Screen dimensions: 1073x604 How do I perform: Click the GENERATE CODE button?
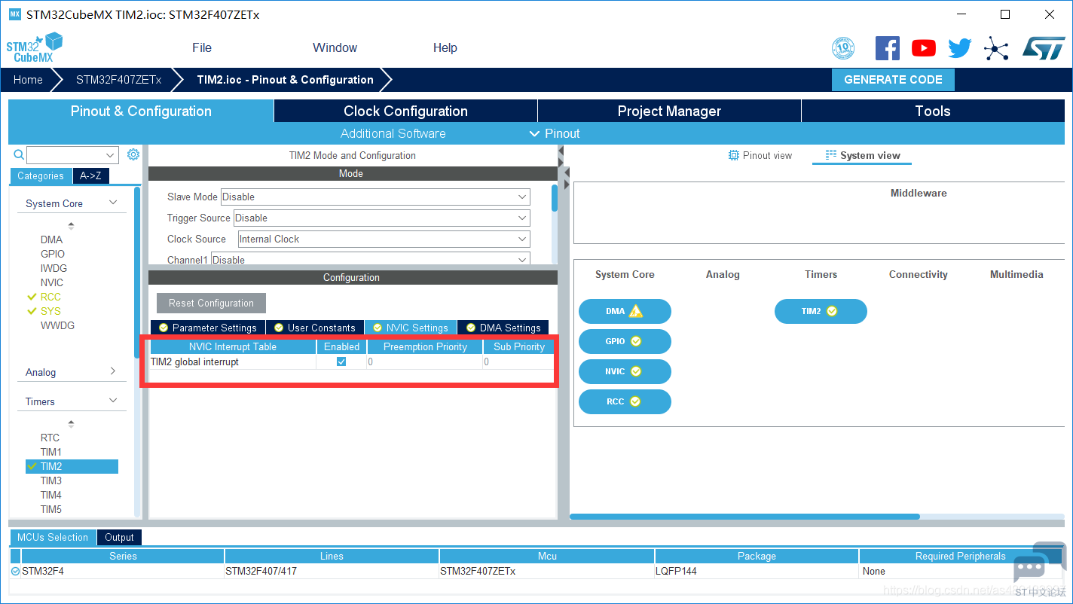tap(893, 80)
